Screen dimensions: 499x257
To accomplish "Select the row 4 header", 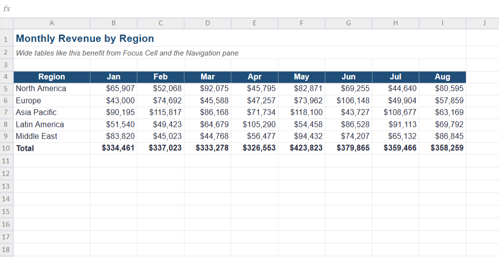I will tap(6, 77).
